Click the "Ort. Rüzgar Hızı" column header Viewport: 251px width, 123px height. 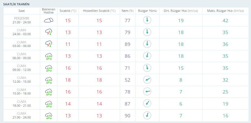tap(181, 11)
